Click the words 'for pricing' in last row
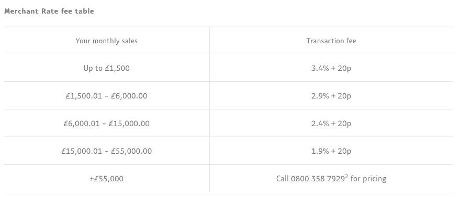This screenshot has width=461, height=198. (x=368, y=179)
